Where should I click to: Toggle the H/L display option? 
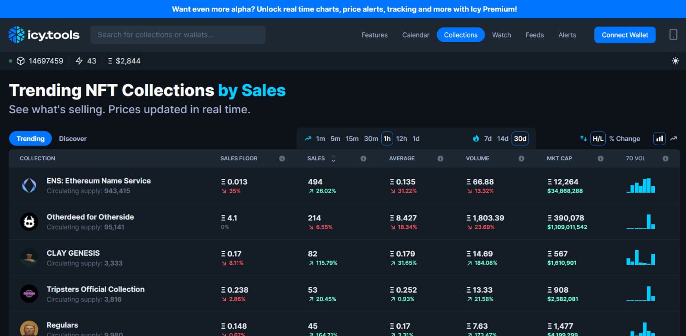point(598,138)
